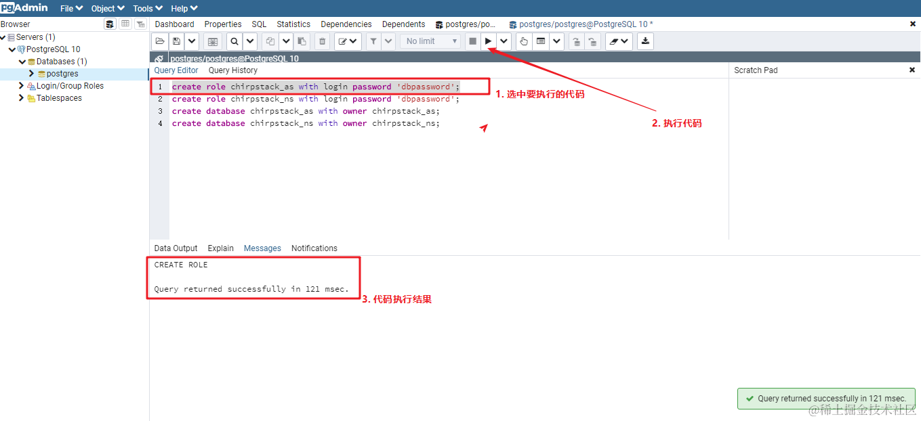Click the Commit transaction icon
Viewport: 921px width, 421px height.
(576, 41)
